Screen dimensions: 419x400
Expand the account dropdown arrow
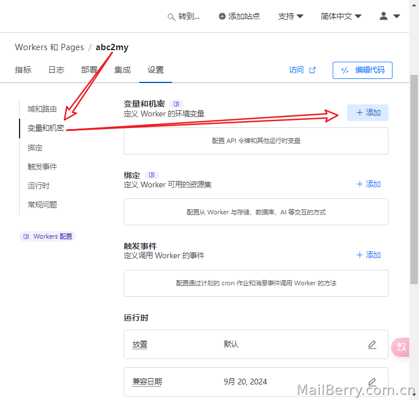[397, 16]
